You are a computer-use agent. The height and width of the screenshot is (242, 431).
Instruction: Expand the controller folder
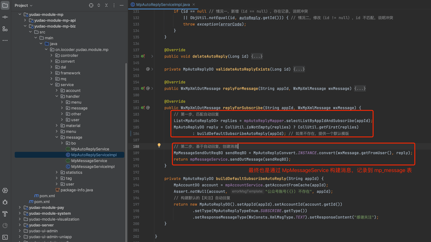tap(52, 55)
